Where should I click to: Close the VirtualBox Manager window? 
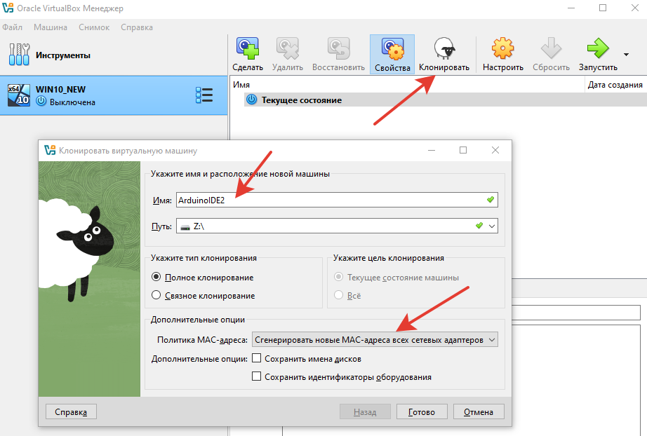pyautogui.click(x=635, y=8)
